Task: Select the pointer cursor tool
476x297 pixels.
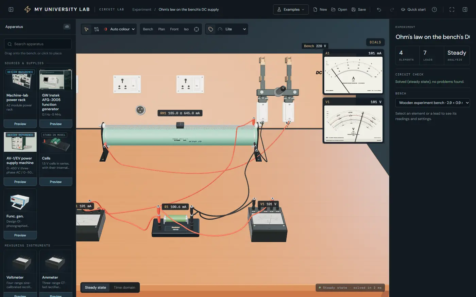Action: pos(86,29)
